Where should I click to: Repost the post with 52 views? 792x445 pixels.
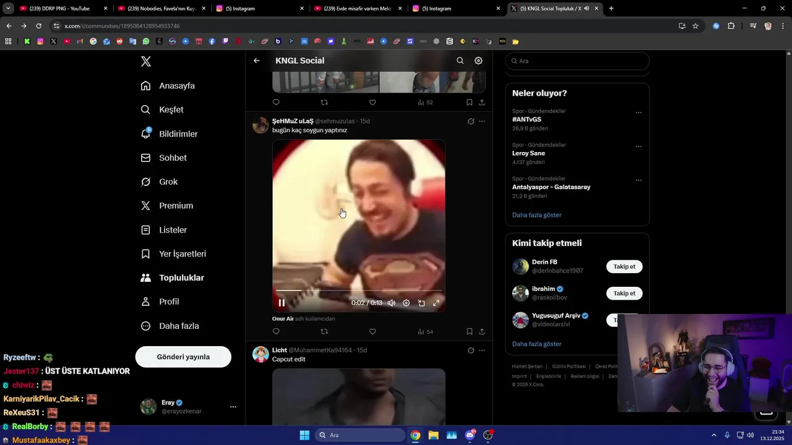[x=324, y=103]
